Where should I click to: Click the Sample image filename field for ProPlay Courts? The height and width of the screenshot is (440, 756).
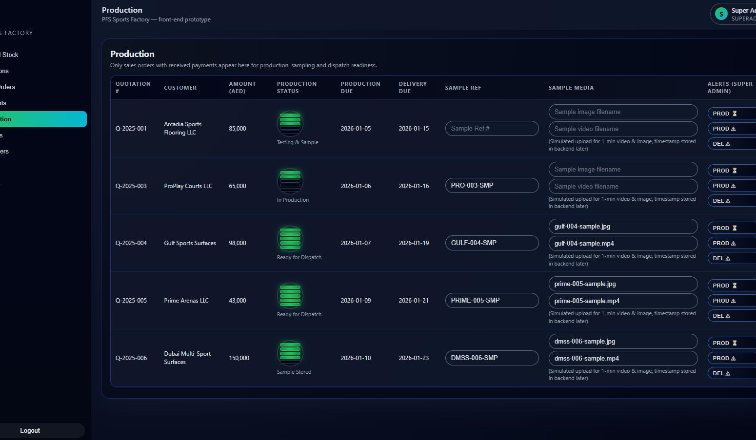(x=623, y=169)
